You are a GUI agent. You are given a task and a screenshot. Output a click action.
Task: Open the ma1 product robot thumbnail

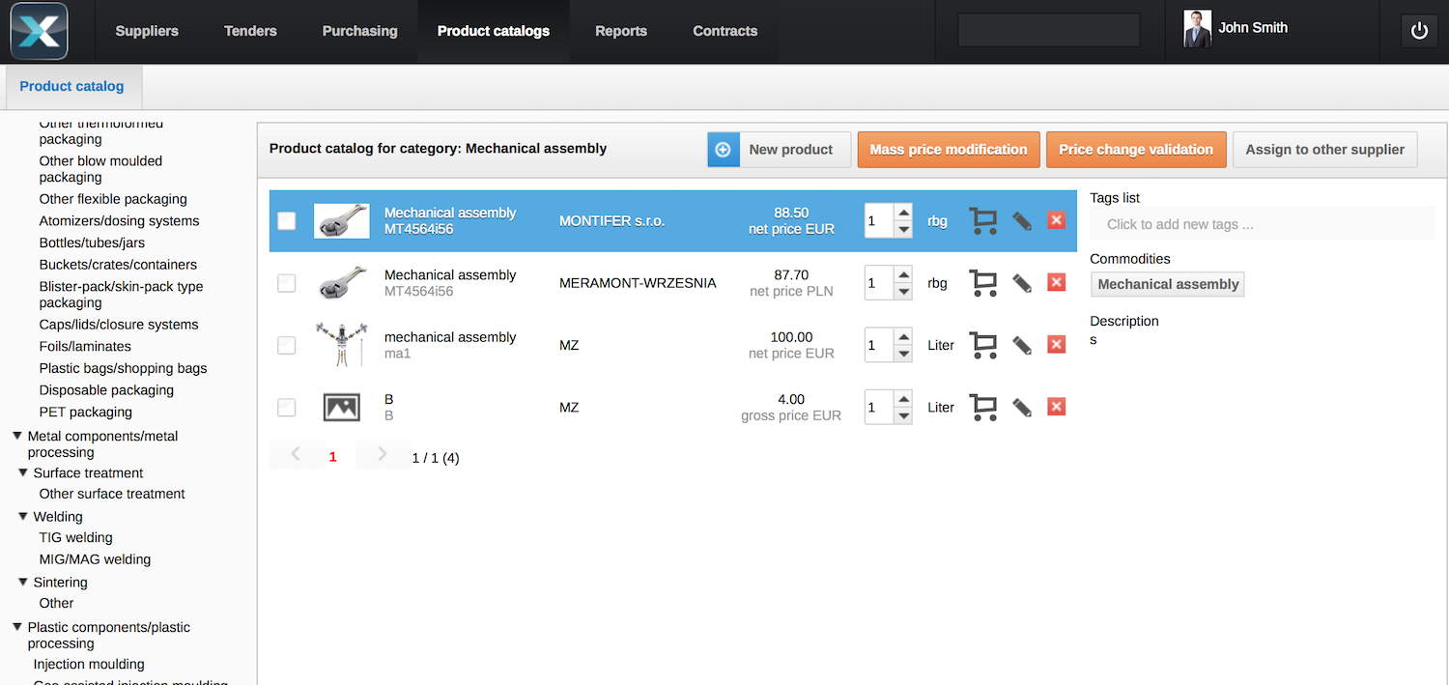point(342,345)
